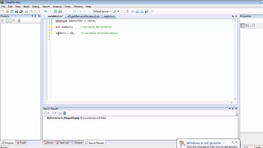
Task: Open the editor tab list dropdown
Action: 233,16
